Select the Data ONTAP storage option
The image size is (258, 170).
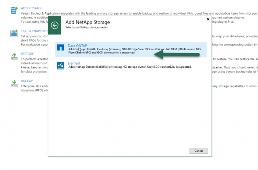(x=130, y=49)
